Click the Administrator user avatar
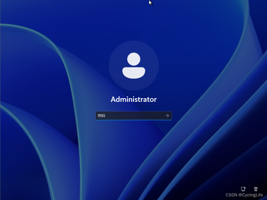Image resolution: width=267 pixels, height=200 pixels. 134,65
